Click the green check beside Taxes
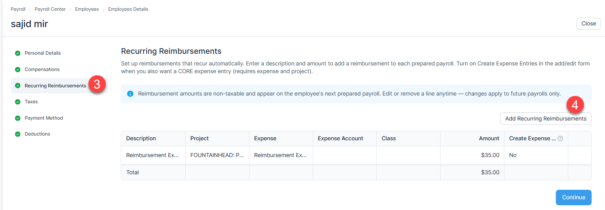 click(x=18, y=102)
